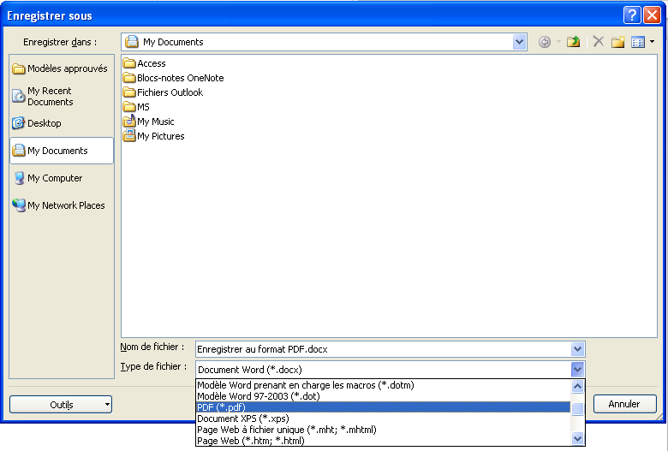Click the create new folder icon
The image size is (668, 451).
[617, 42]
